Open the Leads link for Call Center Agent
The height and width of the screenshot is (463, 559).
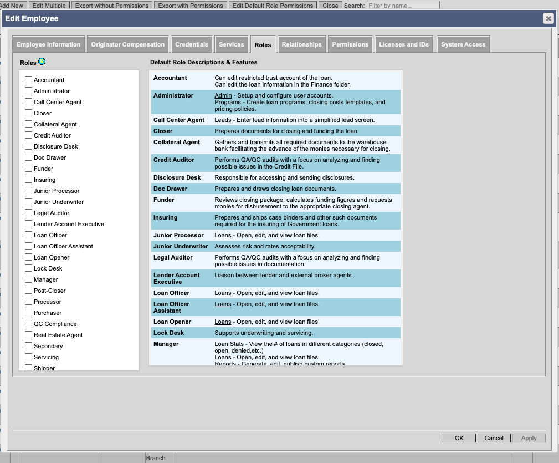coord(223,120)
